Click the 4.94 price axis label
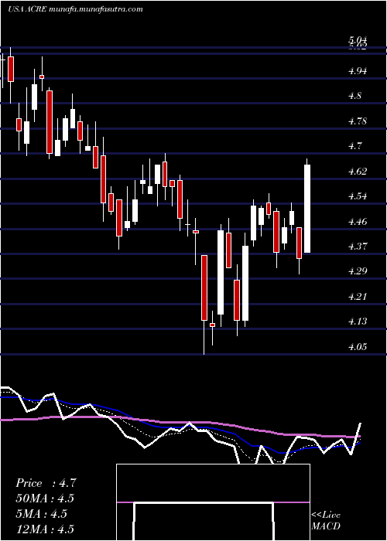Image resolution: width=387 pixels, height=541 pixels. (358, 71)
